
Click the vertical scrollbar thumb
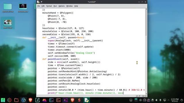click(146, 23)
